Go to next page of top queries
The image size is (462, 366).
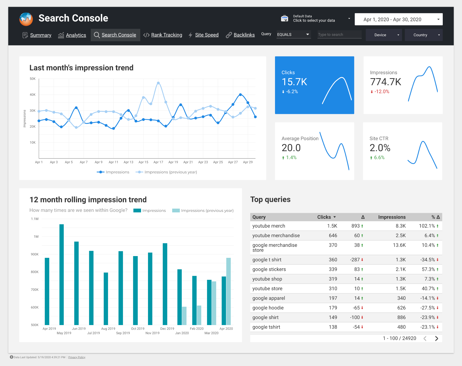(436, 339)
